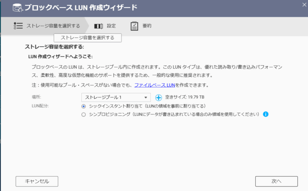Click the list icon for the storage capacity step

[x=18, y=26]
